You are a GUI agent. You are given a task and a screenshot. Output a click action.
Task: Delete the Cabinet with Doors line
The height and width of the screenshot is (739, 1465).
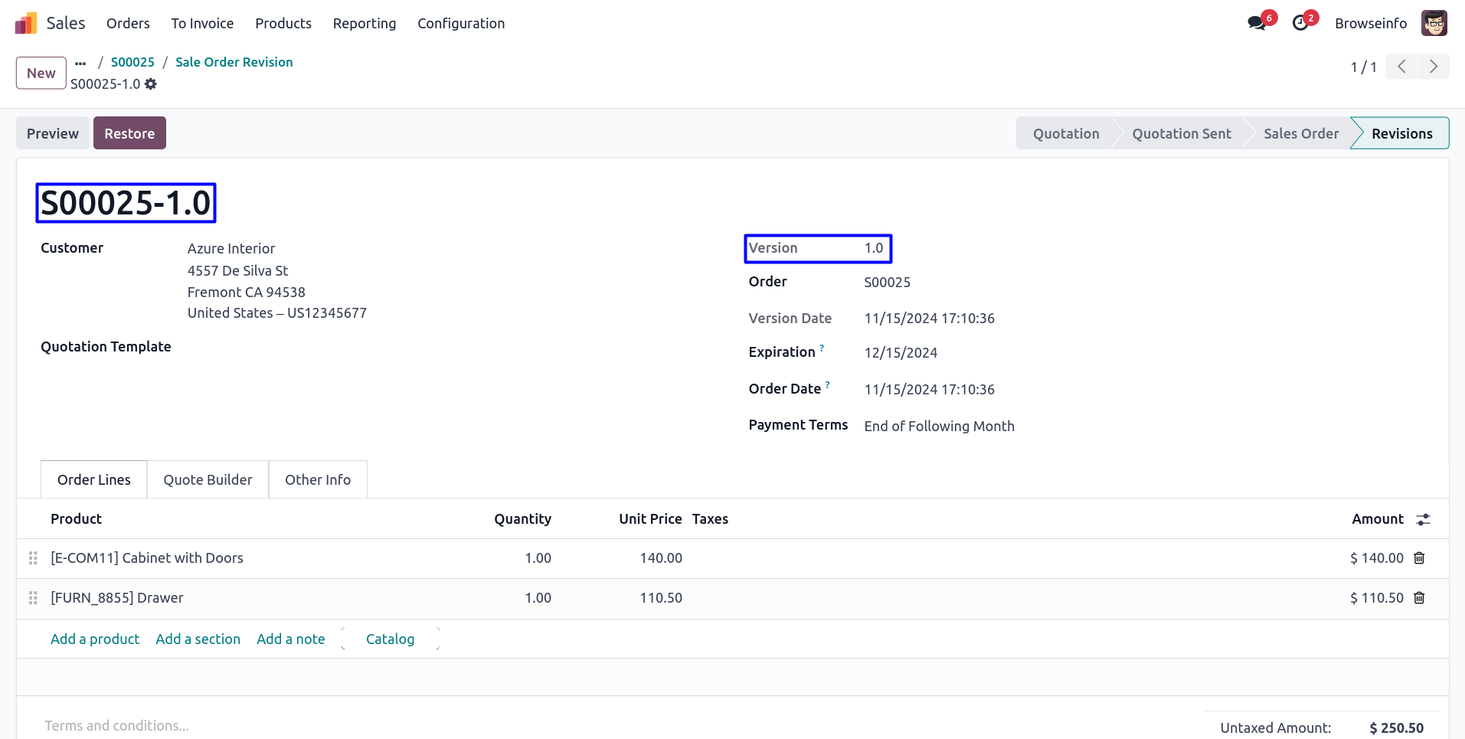[x=1419, y=558]
